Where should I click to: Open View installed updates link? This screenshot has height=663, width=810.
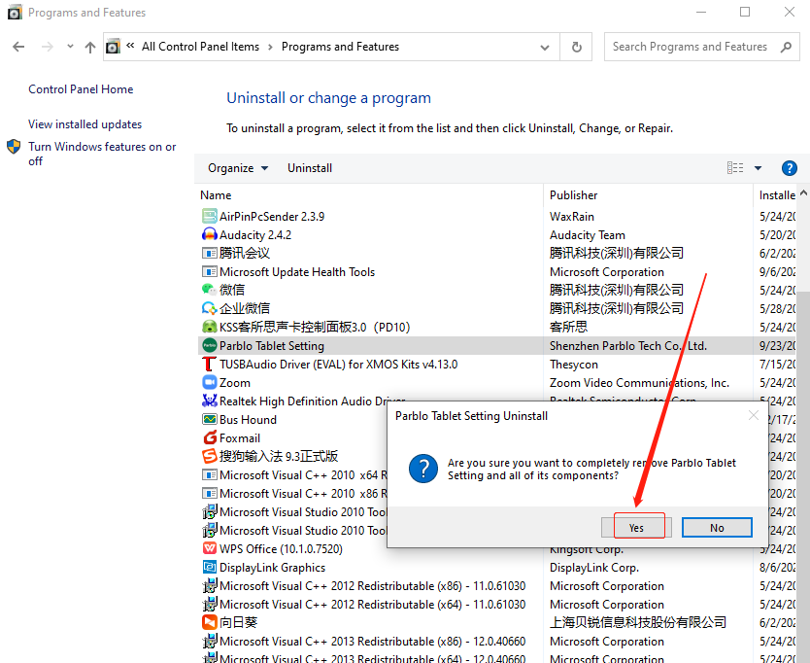[84, 124]
